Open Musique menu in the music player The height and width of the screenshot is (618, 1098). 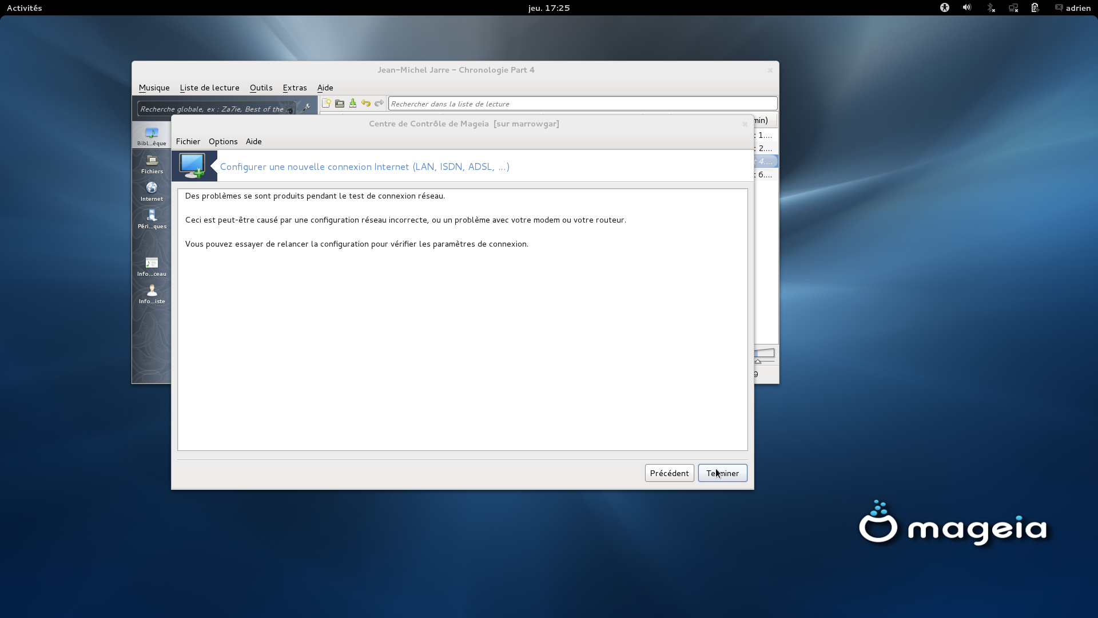pyautogui.click(x=154, y=88)
